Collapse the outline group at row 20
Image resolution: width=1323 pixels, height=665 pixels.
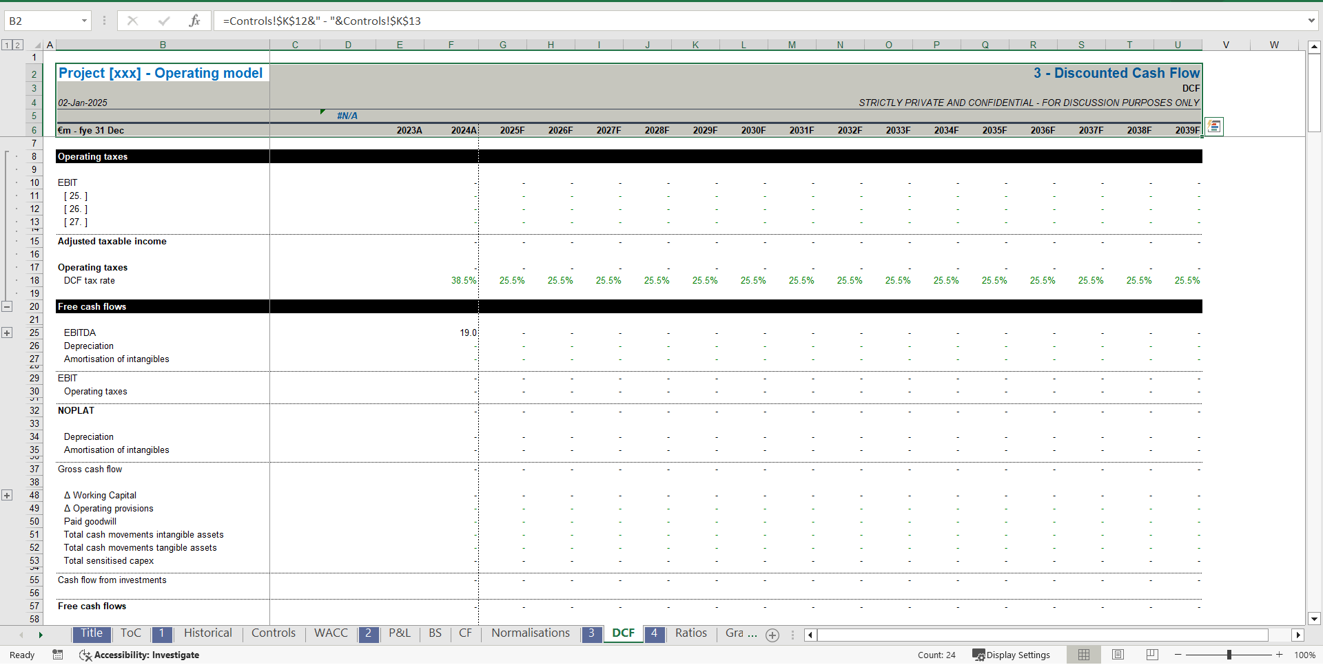(7, 306)
